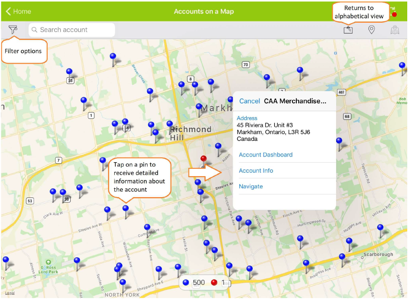This screenshot has width=409, height=300.
Task: Tap the G. Ross Lord Park marker icon
Action: (x=48, y=262)
